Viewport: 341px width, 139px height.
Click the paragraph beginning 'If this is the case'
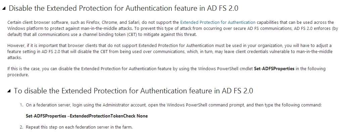(166, 72)
